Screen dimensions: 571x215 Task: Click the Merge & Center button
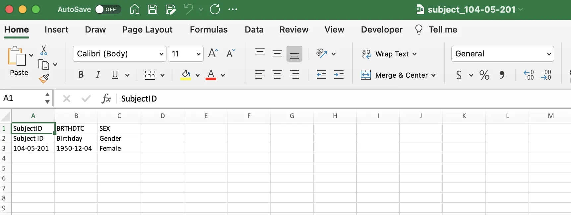pyautogui.click(x=394, y=75)
